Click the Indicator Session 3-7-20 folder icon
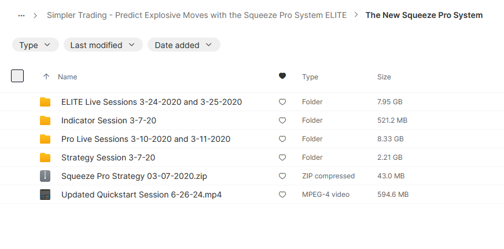Image resolution: width=504 pixels, height=249 pixels. pos(45,120)
